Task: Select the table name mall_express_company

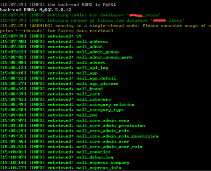Action: [x=103, y=163]
